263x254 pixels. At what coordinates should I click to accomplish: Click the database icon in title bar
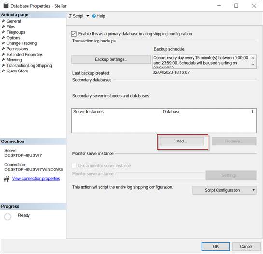tap(6, 5)
